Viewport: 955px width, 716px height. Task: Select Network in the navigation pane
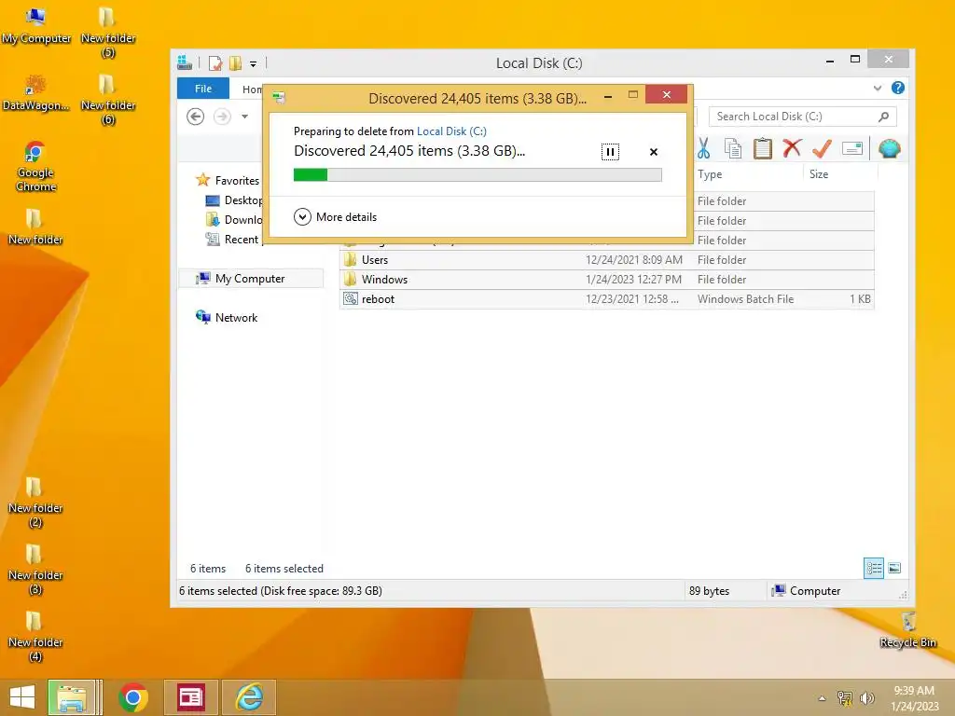pos(227,317)
